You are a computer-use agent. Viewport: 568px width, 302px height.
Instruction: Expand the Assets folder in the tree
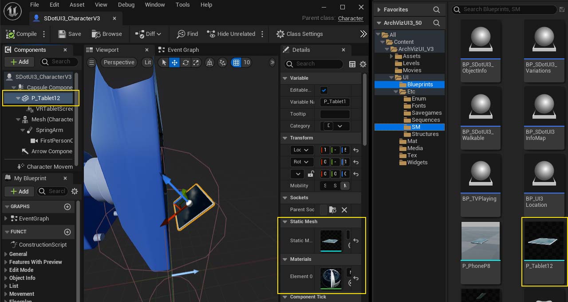391,56
